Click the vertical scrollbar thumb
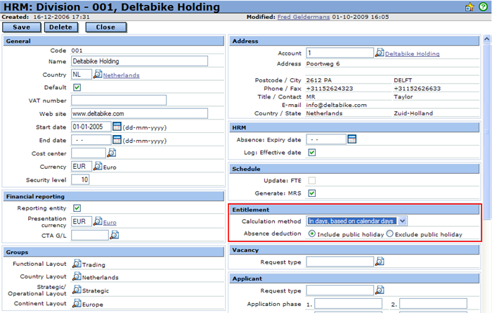The width and height of the screenshot is (492, 313). (x=486, y=132)
